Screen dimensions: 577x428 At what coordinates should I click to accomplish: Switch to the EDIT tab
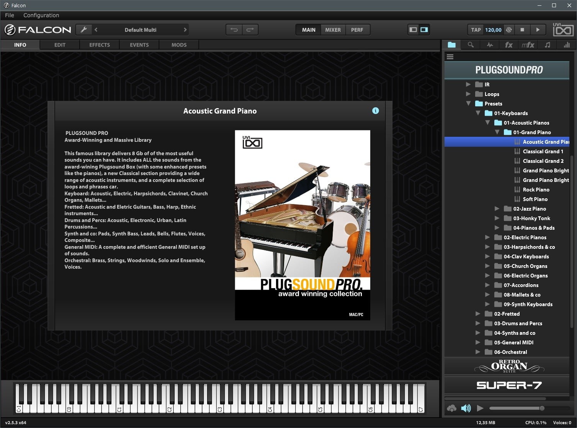tap(60, 45)
